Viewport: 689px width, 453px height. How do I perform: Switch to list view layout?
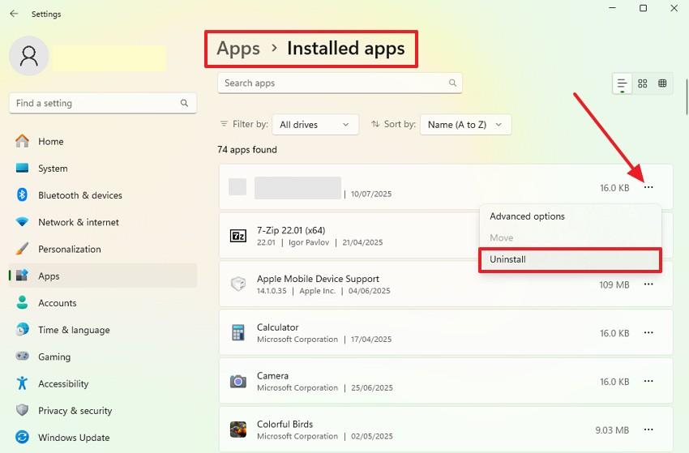tap(622, 83)
